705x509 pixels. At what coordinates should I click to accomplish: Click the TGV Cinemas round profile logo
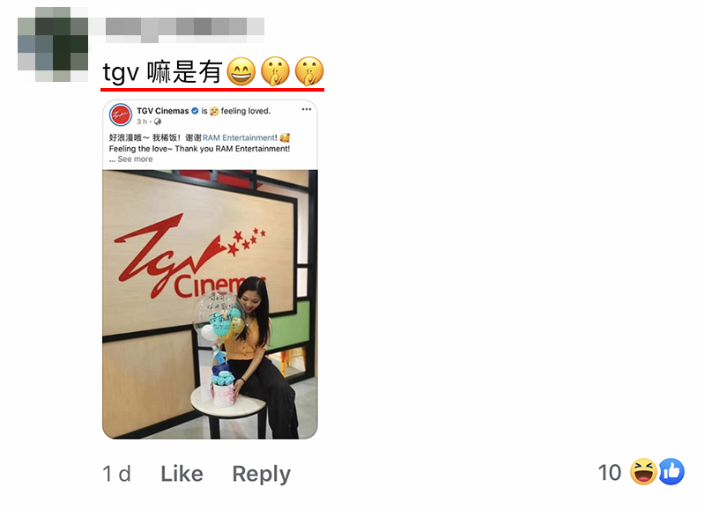tap(121, 114)
